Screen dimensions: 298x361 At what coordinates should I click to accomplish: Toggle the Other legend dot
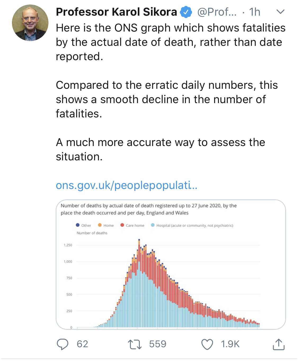click(78, 225)
